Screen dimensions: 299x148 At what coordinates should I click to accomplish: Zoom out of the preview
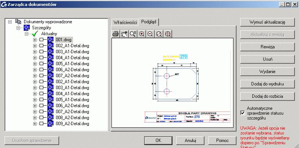click(x=150, y=34)
